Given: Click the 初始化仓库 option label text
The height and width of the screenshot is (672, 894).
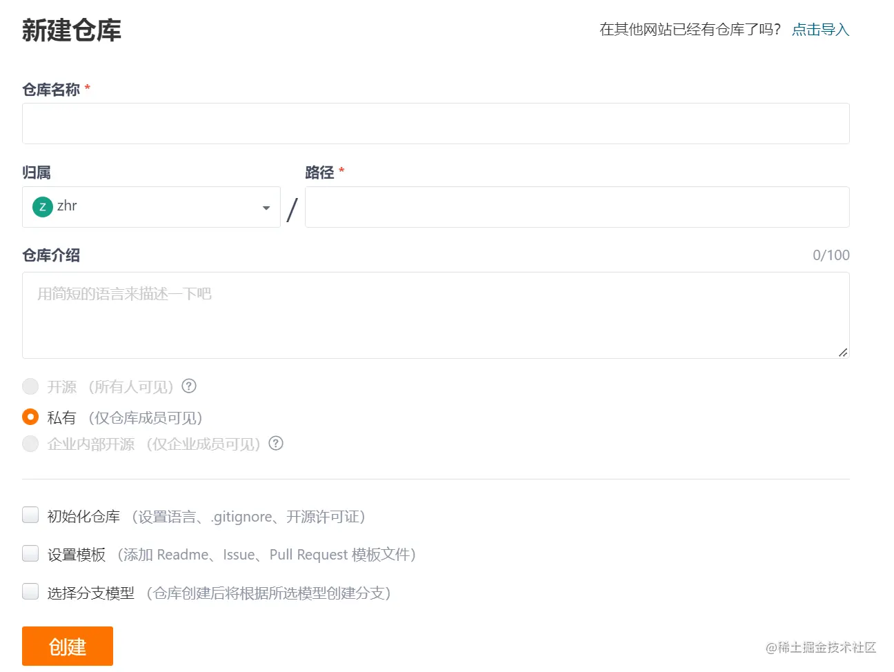Looking at the screenshot, I should 83,517.
